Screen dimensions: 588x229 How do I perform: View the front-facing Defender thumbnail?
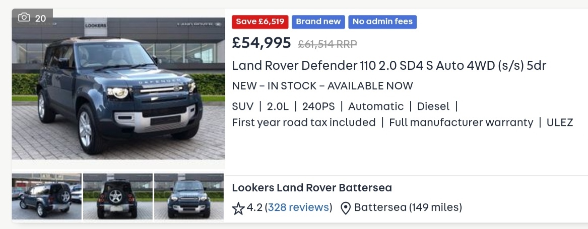[188, 196]
